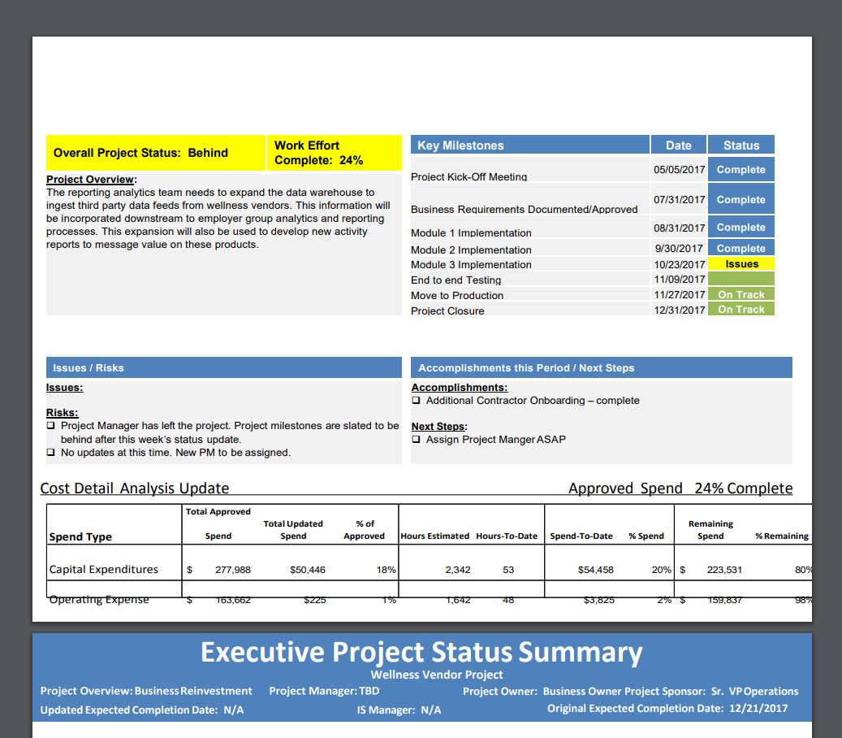
Task: Click the On Track status for Project Closure
Action: point(740,310)
